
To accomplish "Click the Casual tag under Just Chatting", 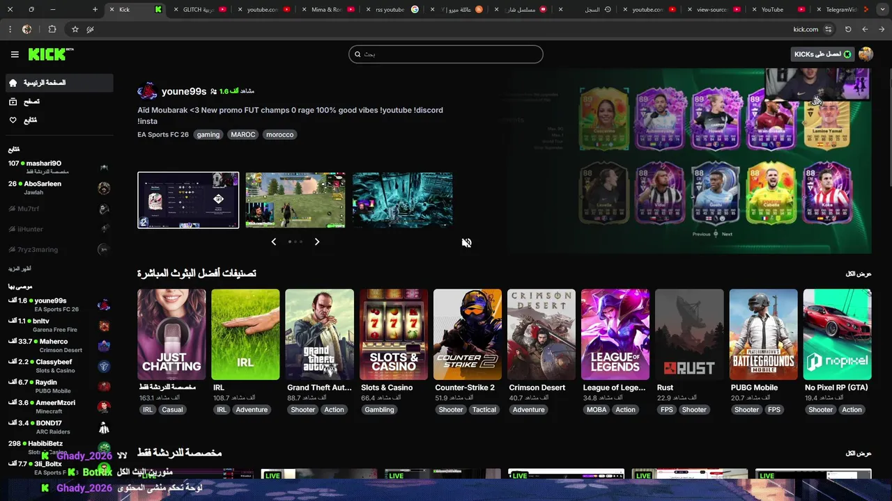I will 172,410.
